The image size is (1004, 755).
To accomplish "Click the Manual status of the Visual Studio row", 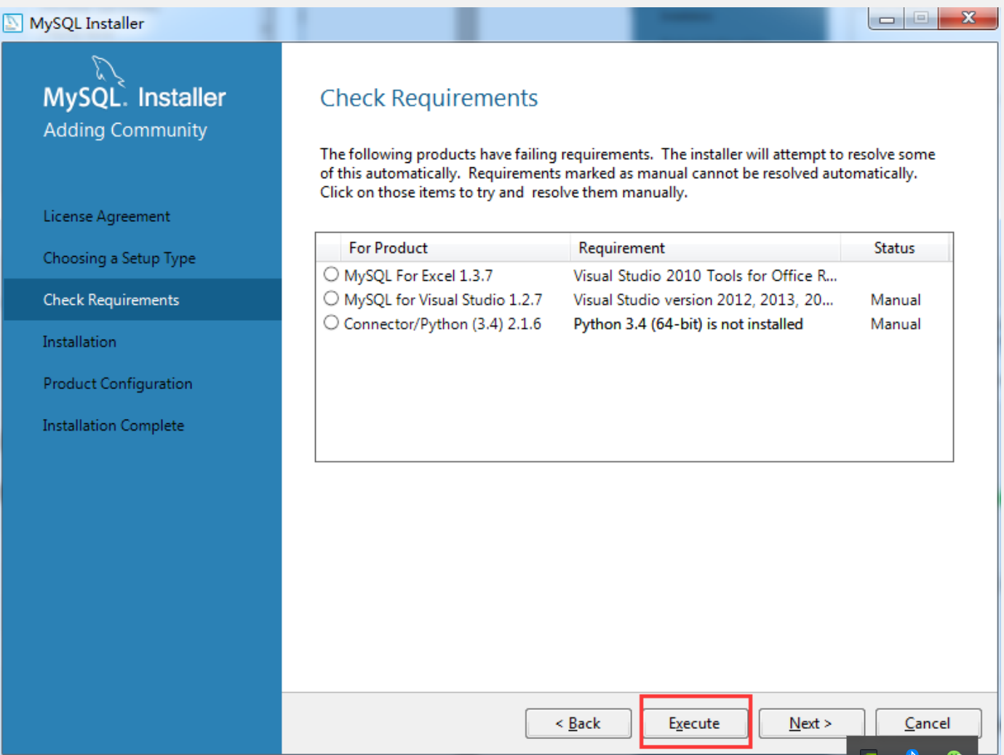I will (x=896, y=300).
